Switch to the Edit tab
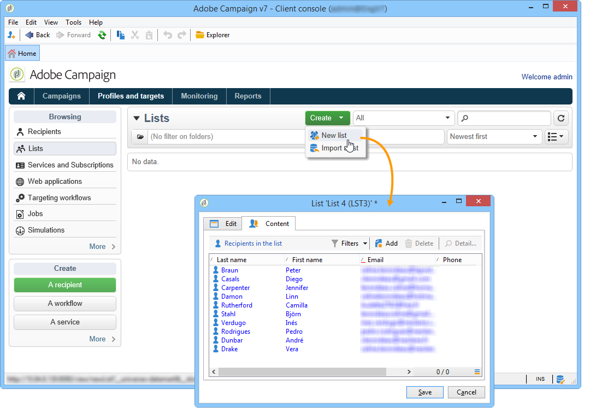 point(223,224)
